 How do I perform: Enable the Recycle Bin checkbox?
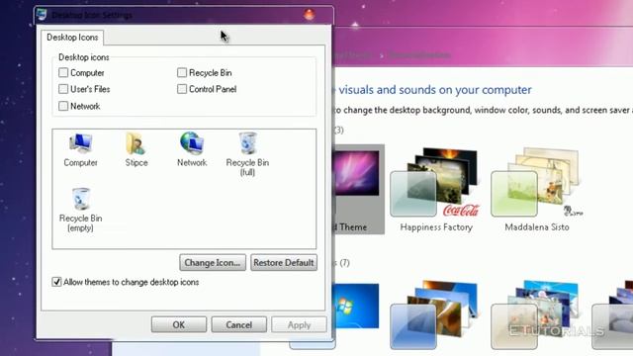(182, 72)
